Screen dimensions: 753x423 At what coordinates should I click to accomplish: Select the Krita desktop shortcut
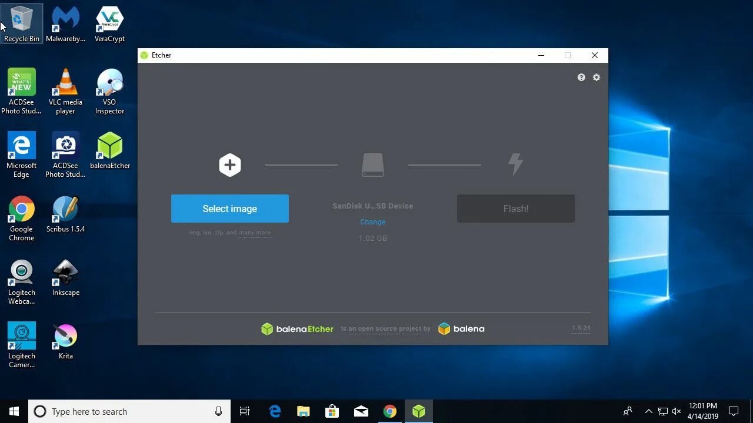coord(66,341)
